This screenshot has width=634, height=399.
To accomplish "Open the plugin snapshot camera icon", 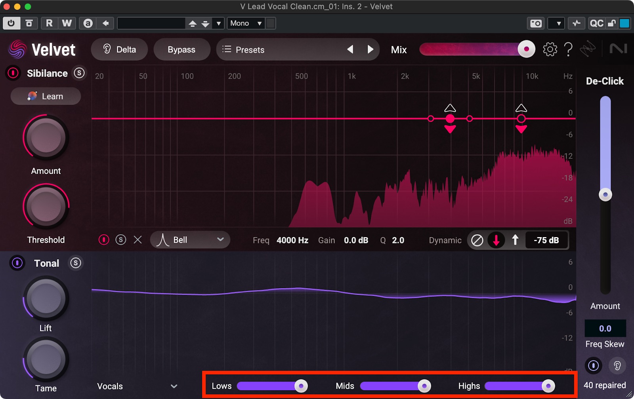I will point(536,23).
